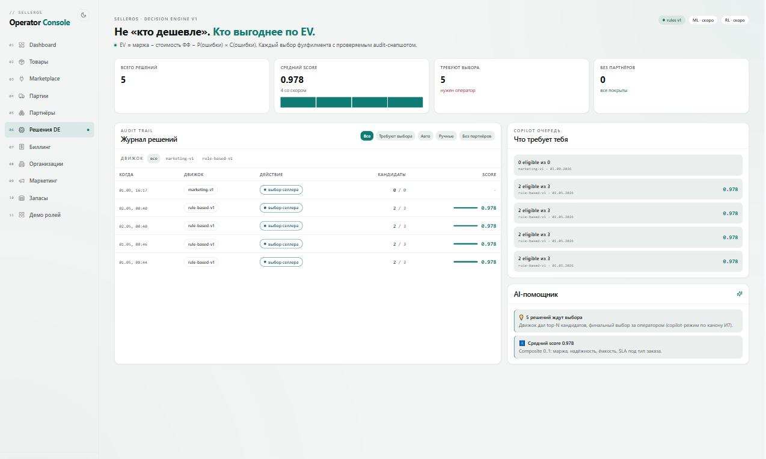Show Без партнёров decisions
Viewport: 766px width, 459px height.
coord(477,136)
